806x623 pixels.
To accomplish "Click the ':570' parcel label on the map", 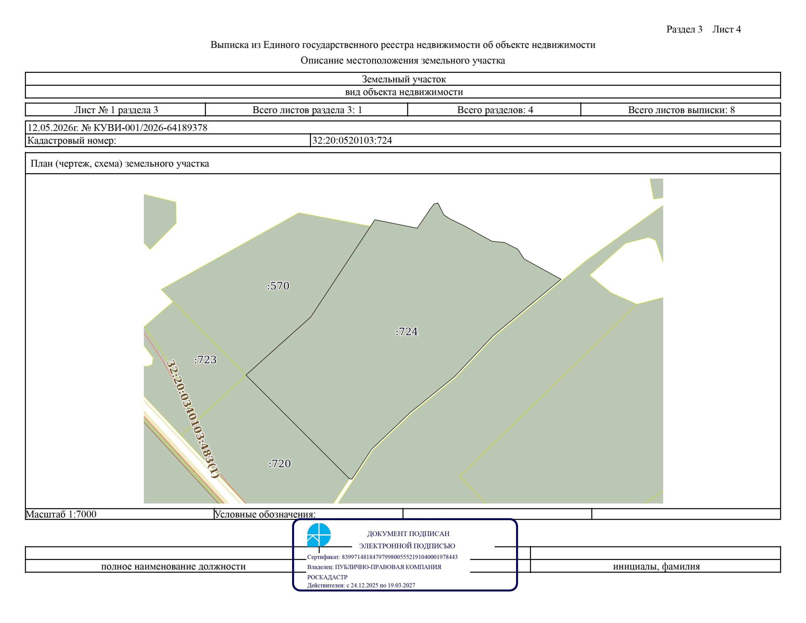I will pos(278,286).
